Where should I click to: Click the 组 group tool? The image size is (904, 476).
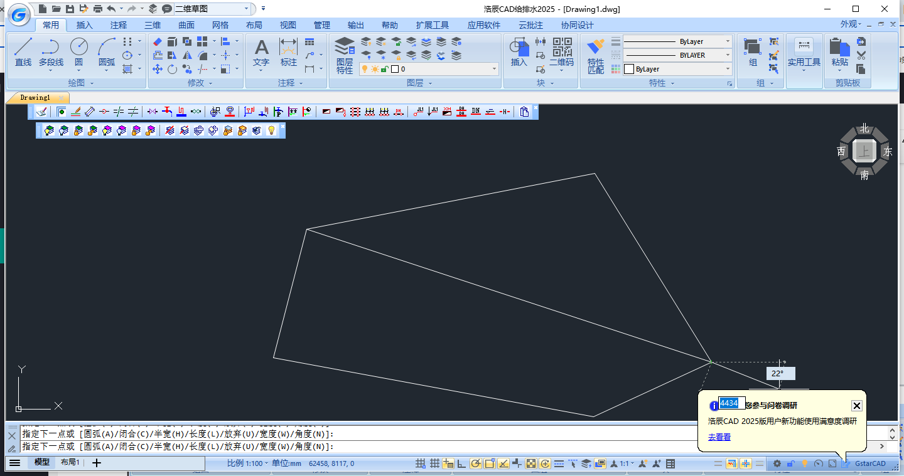753,52
